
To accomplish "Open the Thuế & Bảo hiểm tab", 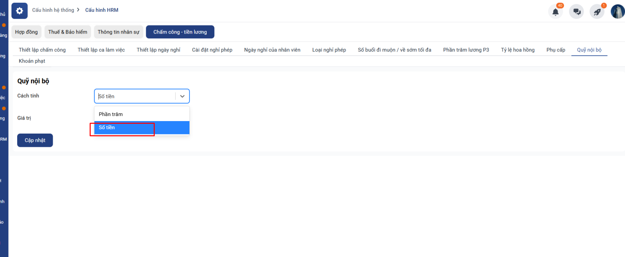I will [68, 32].
